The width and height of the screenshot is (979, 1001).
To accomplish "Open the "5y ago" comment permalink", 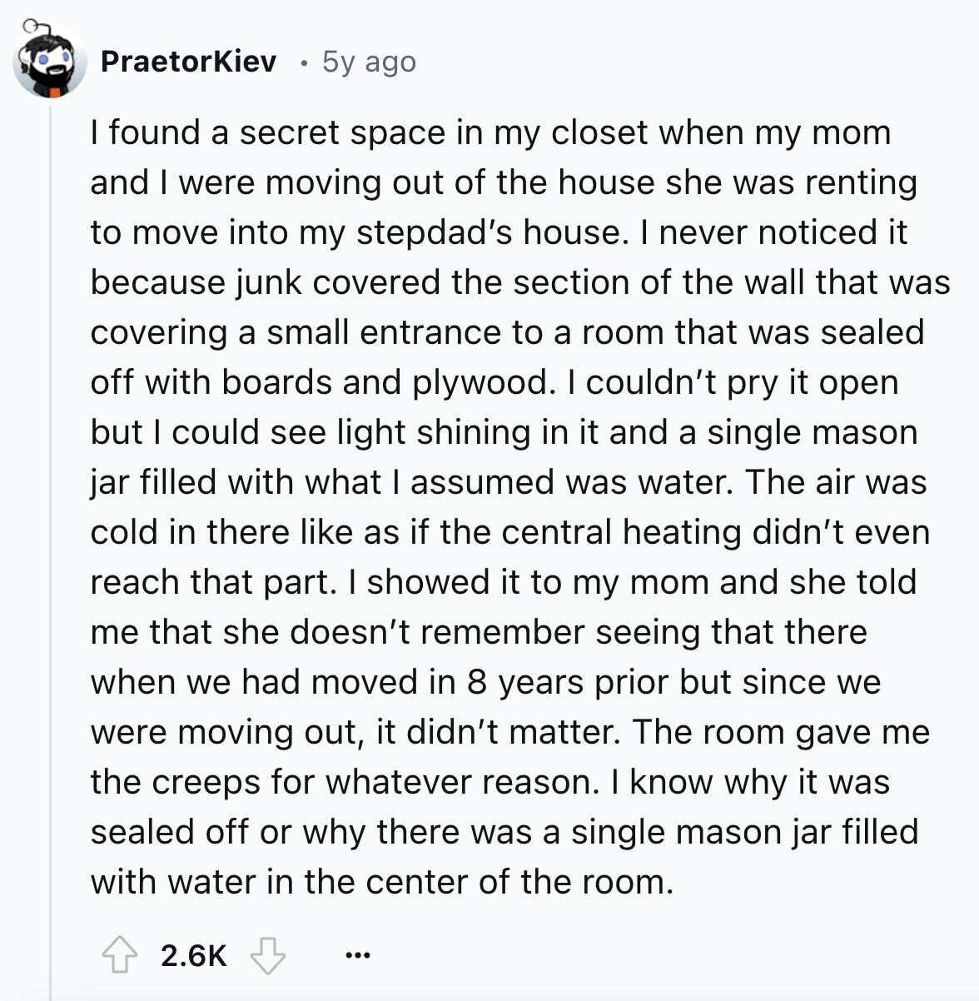I will [369, 62].
